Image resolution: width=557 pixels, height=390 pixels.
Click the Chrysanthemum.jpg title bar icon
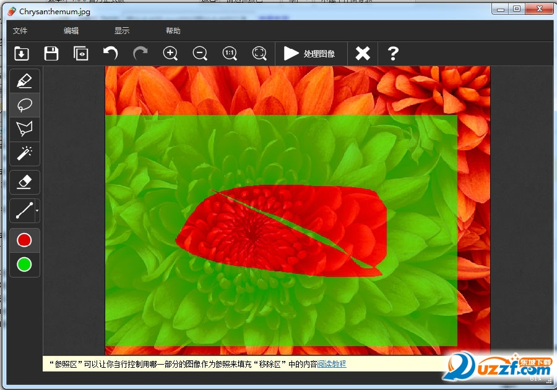12,11
